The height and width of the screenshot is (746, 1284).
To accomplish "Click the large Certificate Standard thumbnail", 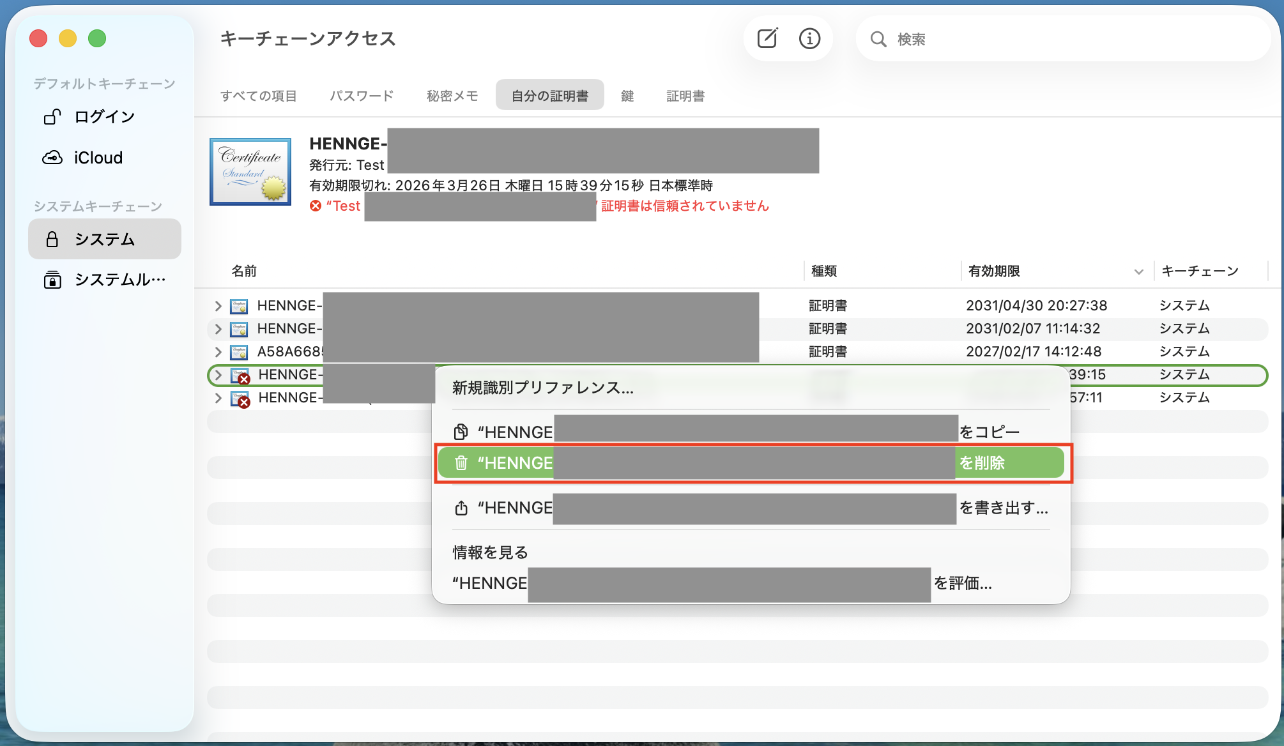I will click(250, 172).
